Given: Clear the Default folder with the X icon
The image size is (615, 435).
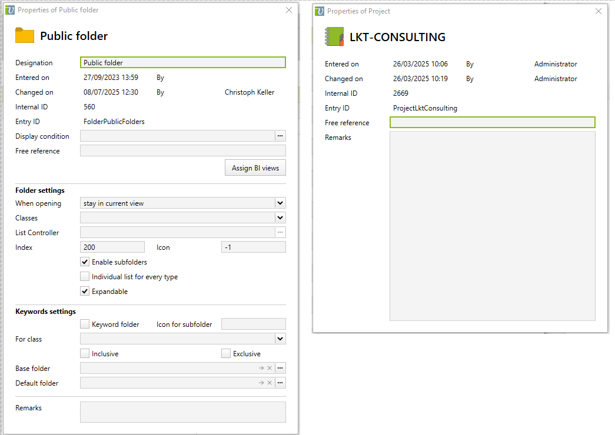Looking at the screenshot, I should click(270, 383).
